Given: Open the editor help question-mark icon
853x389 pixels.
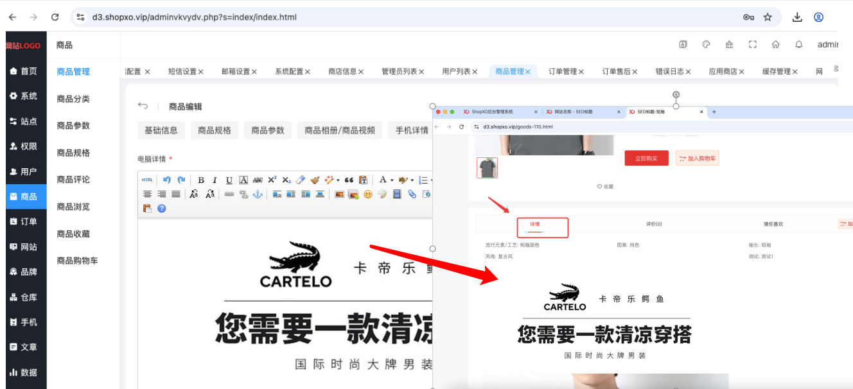Looking at the screenshot, I should pyautogui.click(x=162, y=209).
